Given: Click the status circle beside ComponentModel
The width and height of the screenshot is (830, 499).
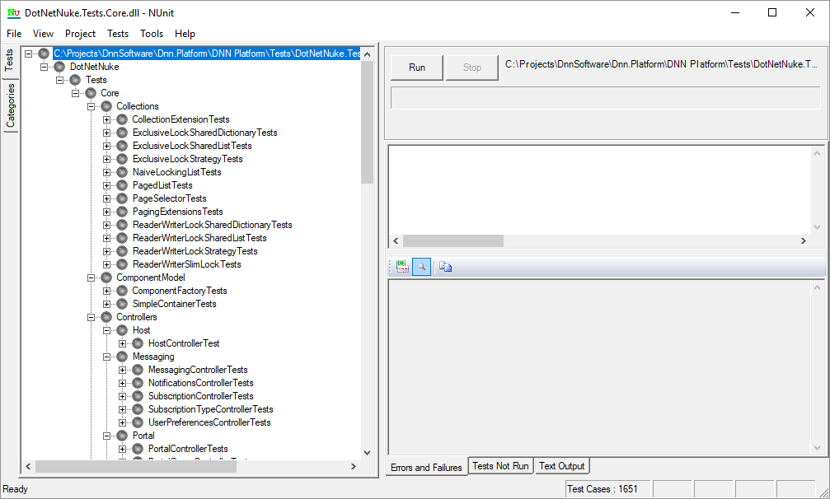Looking at the screenshot, I should [x=106, y=277].
